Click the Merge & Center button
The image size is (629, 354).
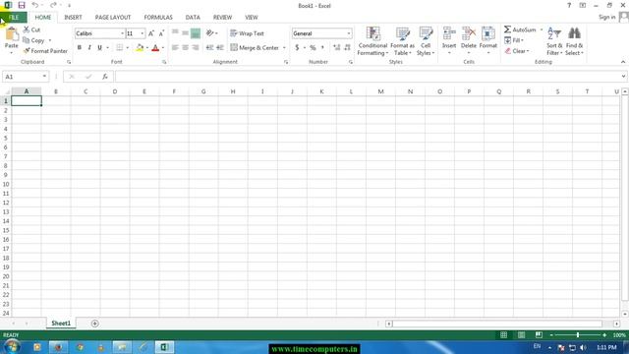pyautogui.click(x=255, y=48)
